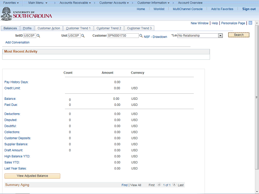Open the Customer Trend 3 tab
Screen dimensions: 259x194
click(x=139, y=28)
